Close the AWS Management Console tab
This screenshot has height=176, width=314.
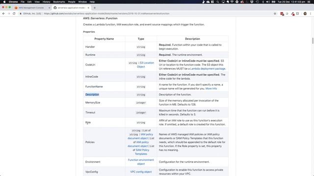point(49,8)
